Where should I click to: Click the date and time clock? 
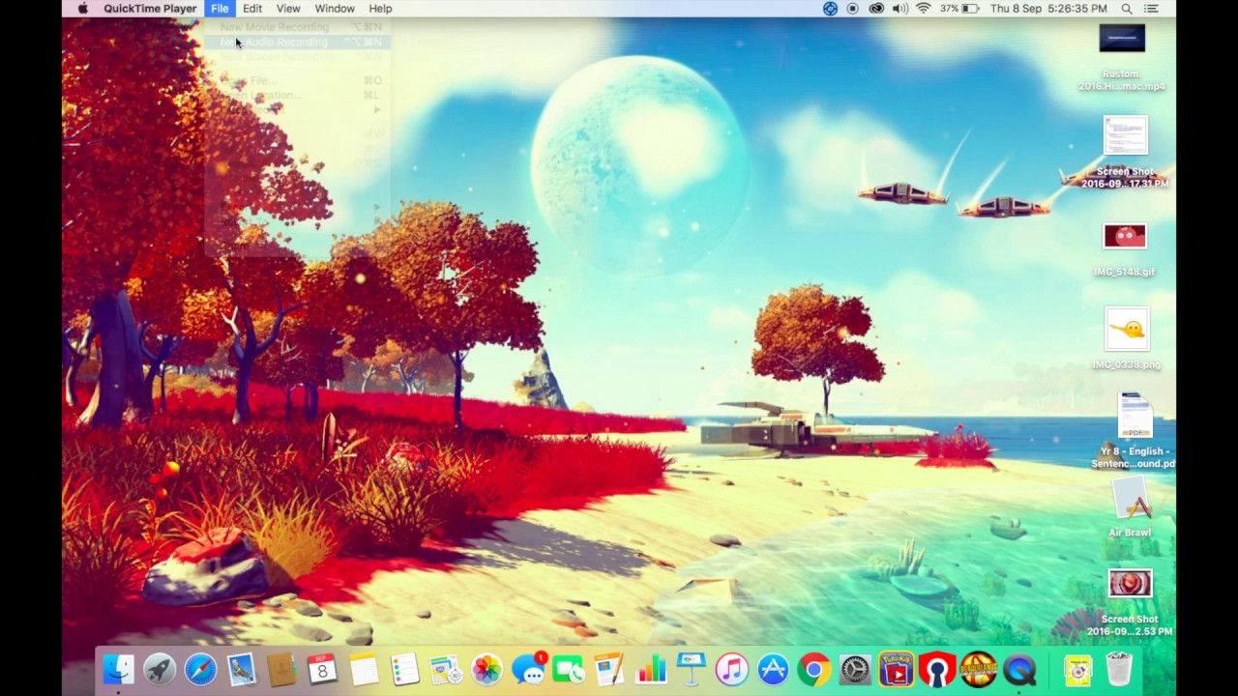tap(1048, 9)
